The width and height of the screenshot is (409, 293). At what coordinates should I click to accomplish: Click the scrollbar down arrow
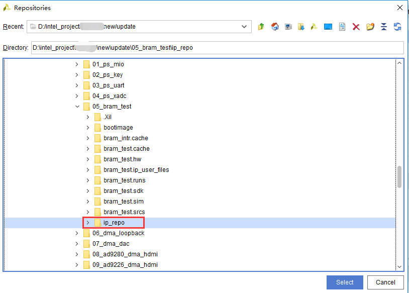[x=399, y=267]
